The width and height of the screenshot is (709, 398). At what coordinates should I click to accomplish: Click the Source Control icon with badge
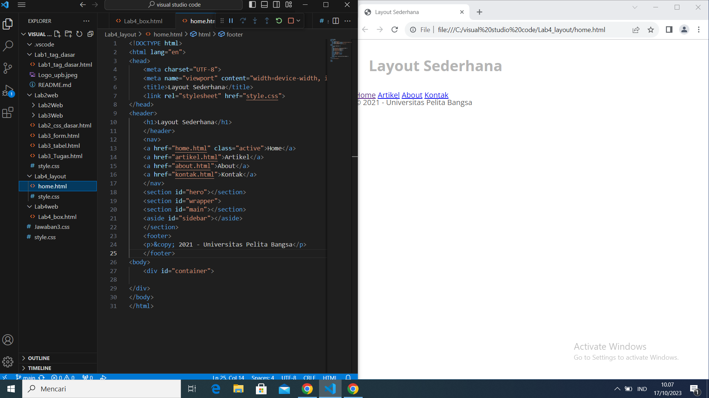tap(8, 68)
